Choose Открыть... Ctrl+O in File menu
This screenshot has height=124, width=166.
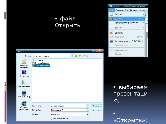127,19
